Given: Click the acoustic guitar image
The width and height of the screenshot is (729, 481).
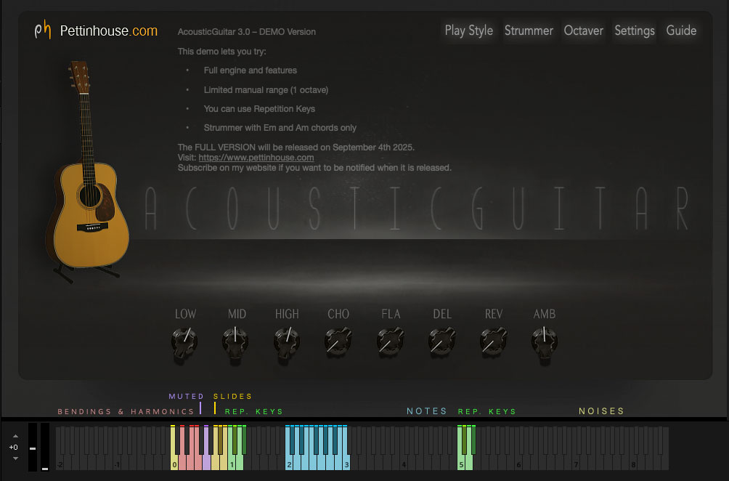Looking at the screenshot, I should coord(87,171).
